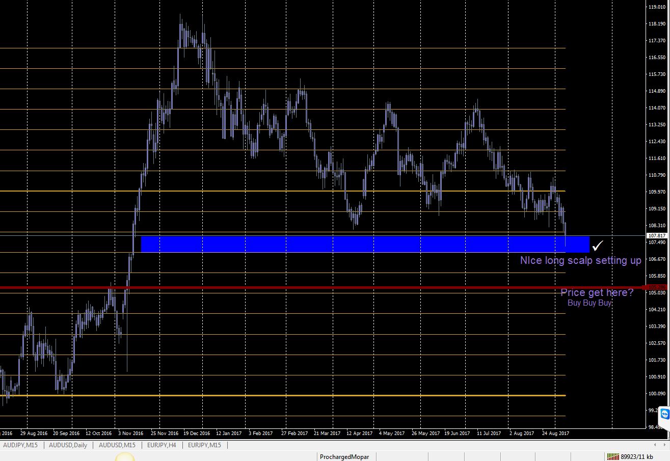The width and height of the screenshot is (670, 461).
Task: Click the 3 Nov 2016 date label
Action: [x=130, y=433]
